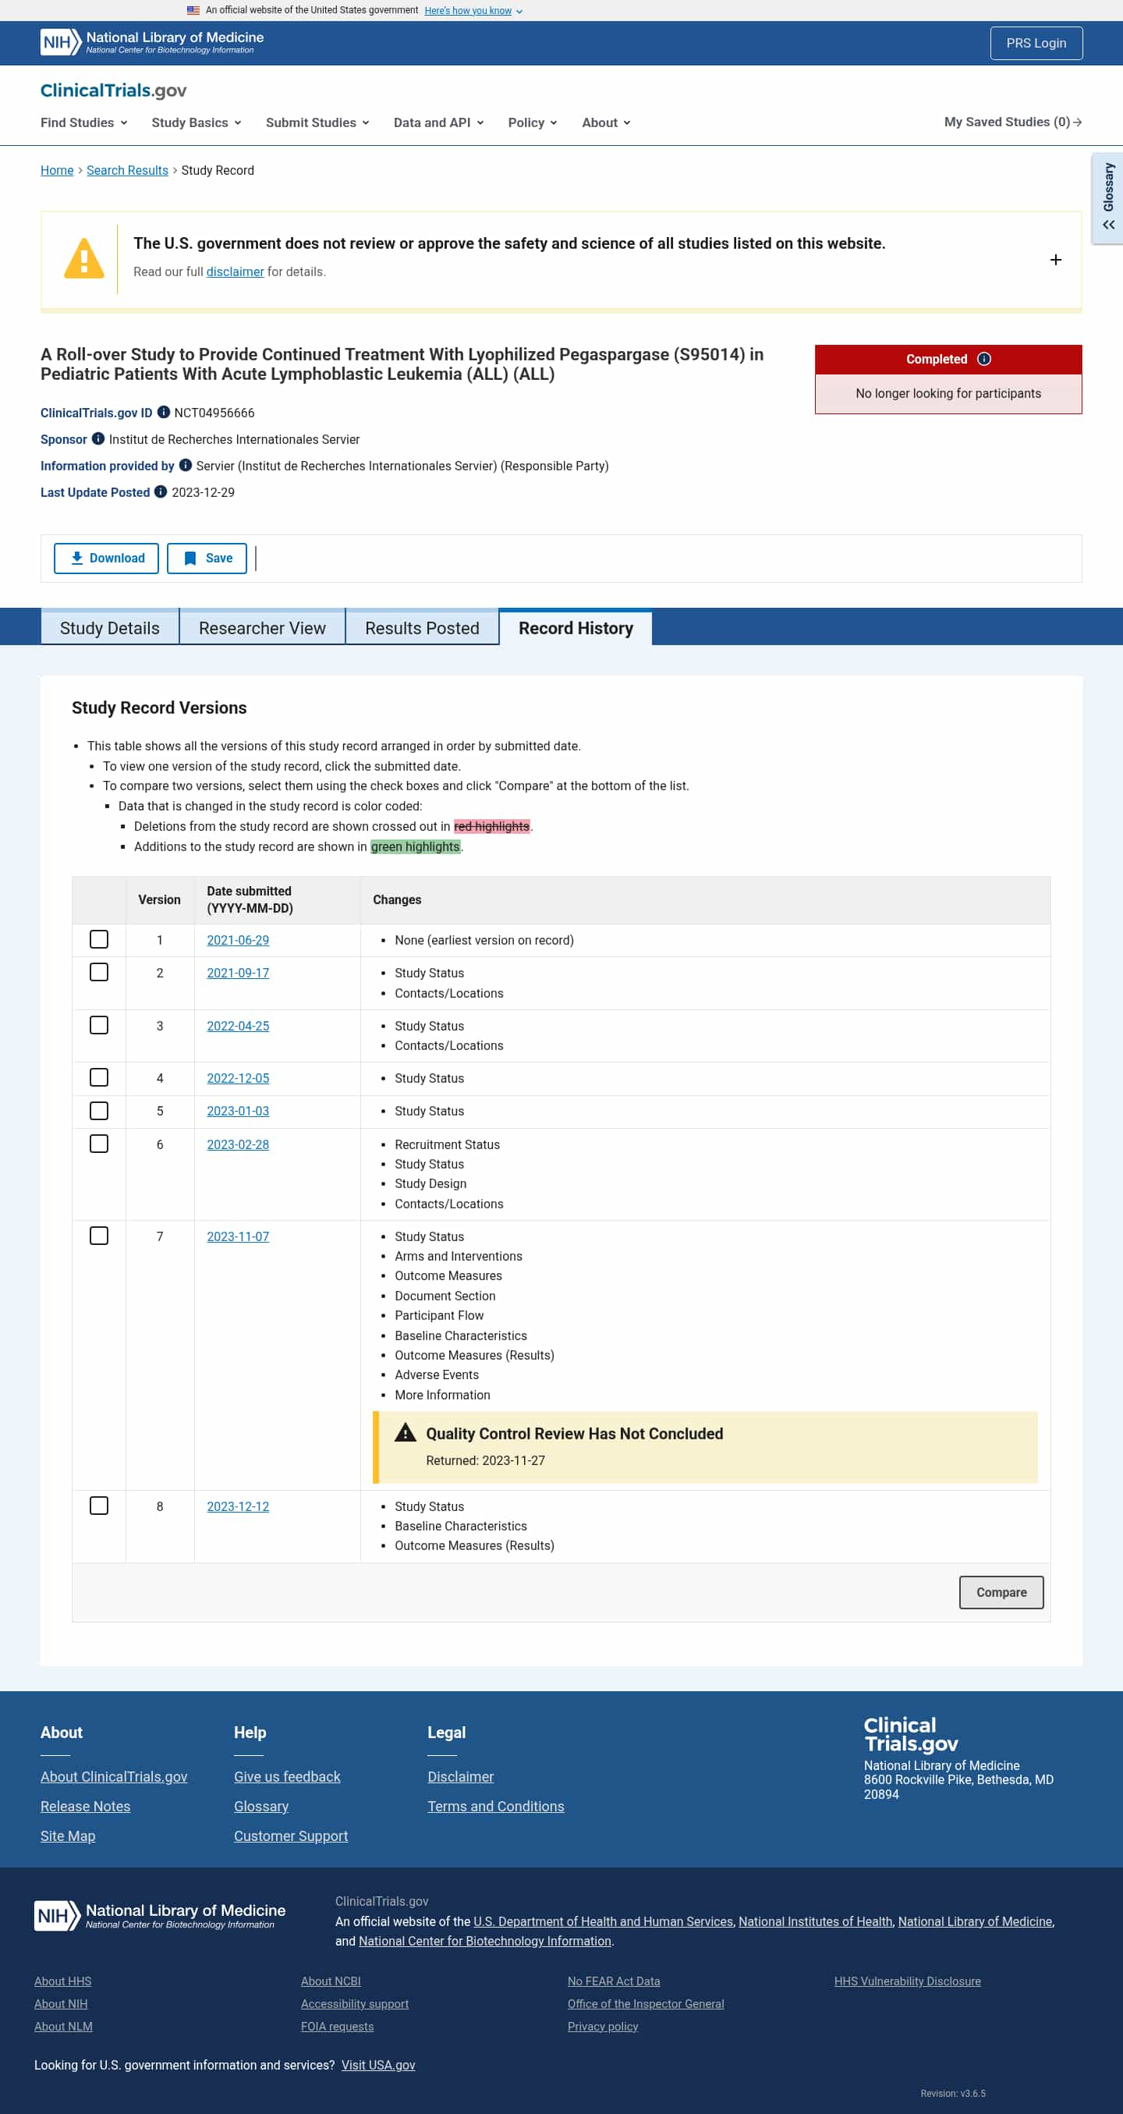Switch to the Results Posted tab
Viewport: 1123px width, 2114px height.
point(422,628)
